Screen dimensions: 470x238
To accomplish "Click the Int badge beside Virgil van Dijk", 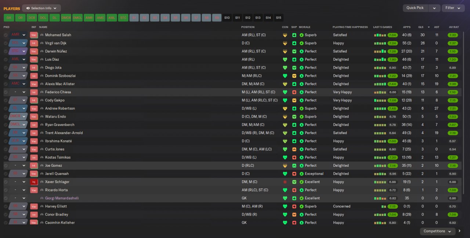I will pyautogui.click(x=34, y=43).
